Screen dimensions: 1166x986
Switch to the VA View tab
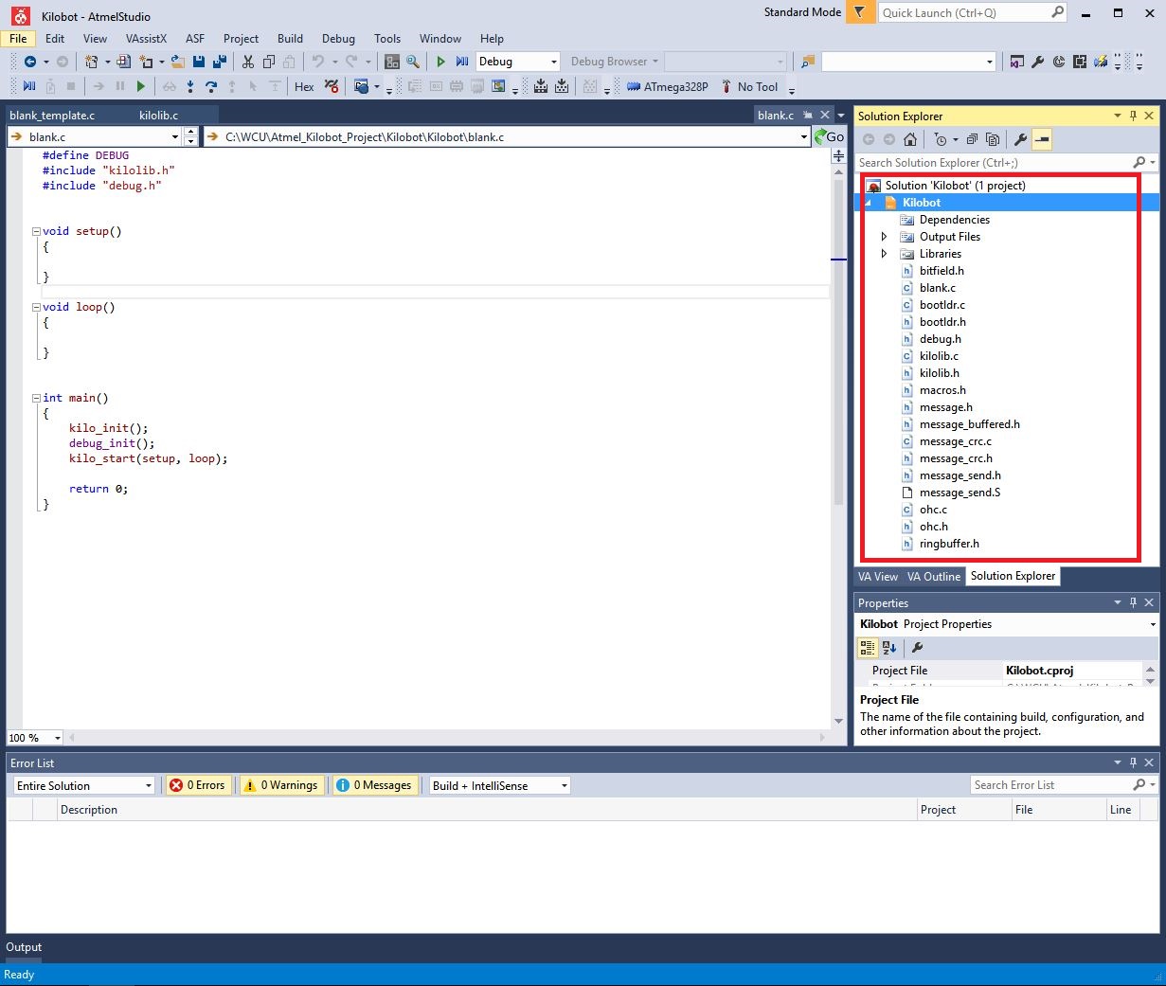878,577
